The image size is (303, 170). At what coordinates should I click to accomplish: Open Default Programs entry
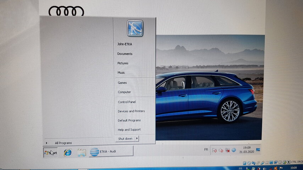pos(129,120)
